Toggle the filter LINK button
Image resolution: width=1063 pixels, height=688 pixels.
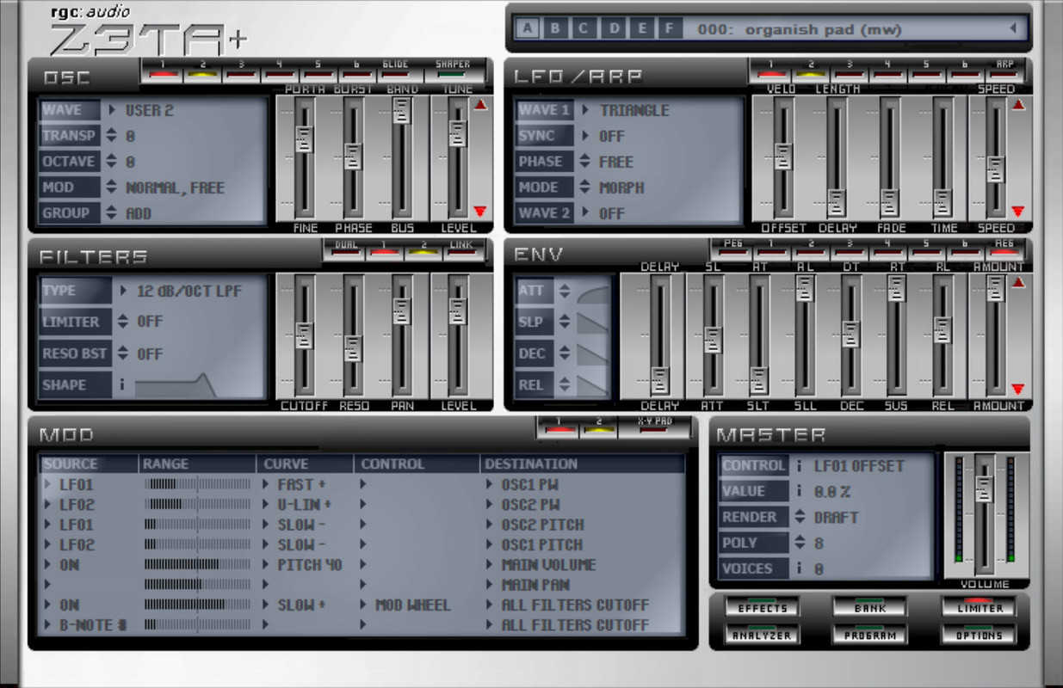click(461, 249)
